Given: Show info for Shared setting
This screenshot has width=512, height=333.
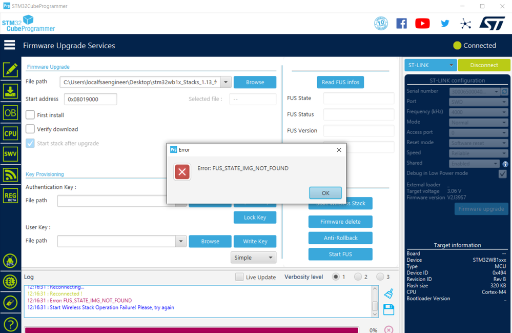Looking at the screenshot, I should click(x=505, y=164).
